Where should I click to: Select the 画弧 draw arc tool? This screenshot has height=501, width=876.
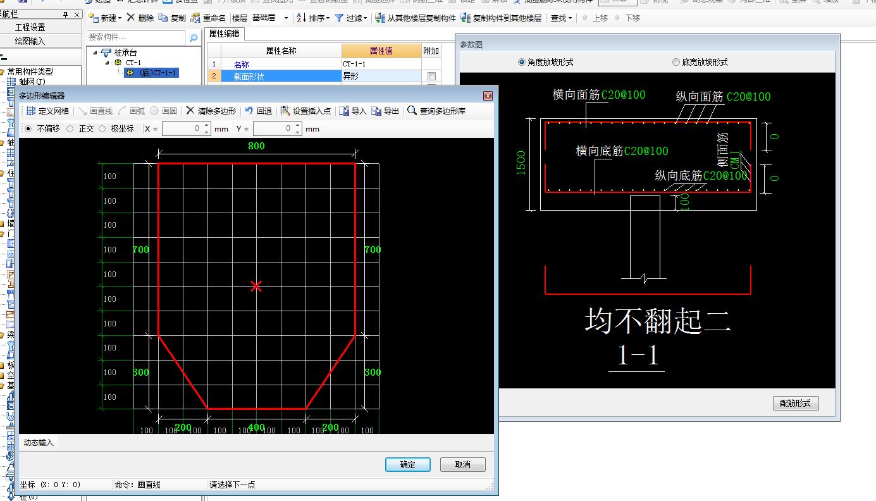(x=131, y=111)
